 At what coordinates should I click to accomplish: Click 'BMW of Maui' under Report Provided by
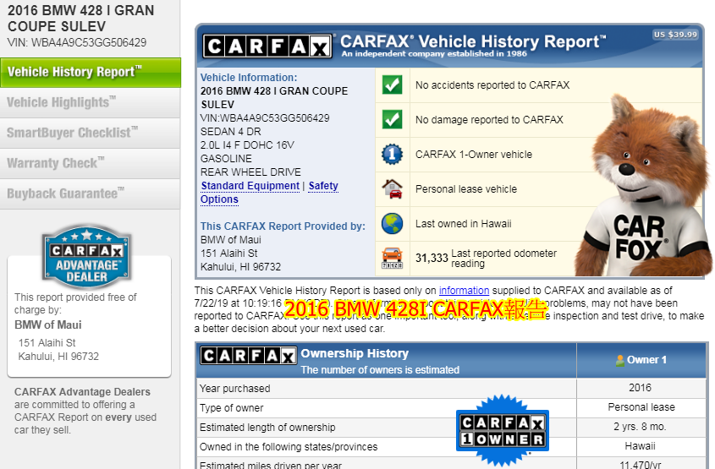click(231, 240)
